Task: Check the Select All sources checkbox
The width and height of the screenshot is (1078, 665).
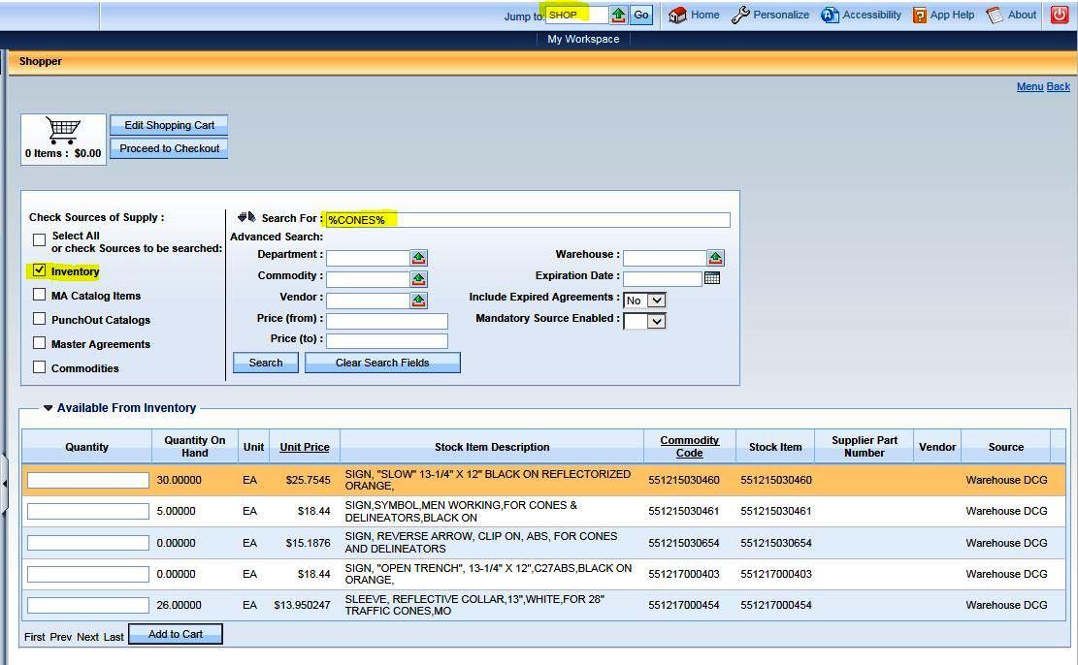Action: (40, 239)
